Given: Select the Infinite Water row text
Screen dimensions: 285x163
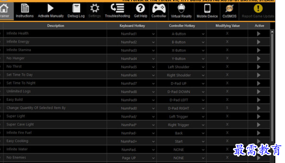Looking at the screenshot, I should (17, 149).
